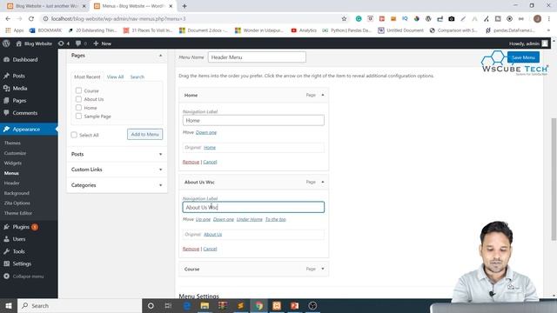Open Pages in the admin sidebar

19,101
